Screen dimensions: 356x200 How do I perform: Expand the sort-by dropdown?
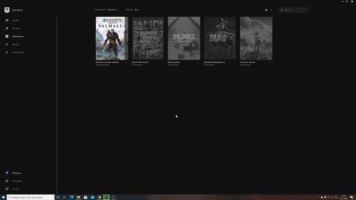tap(113, 10)
